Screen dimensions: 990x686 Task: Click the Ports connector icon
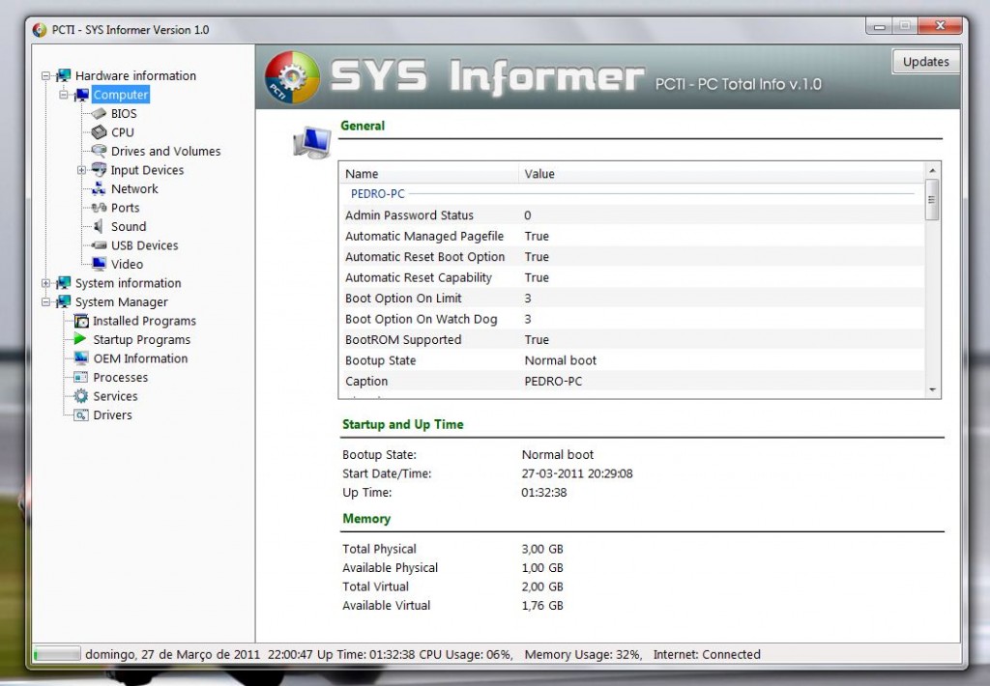[99, 208]
